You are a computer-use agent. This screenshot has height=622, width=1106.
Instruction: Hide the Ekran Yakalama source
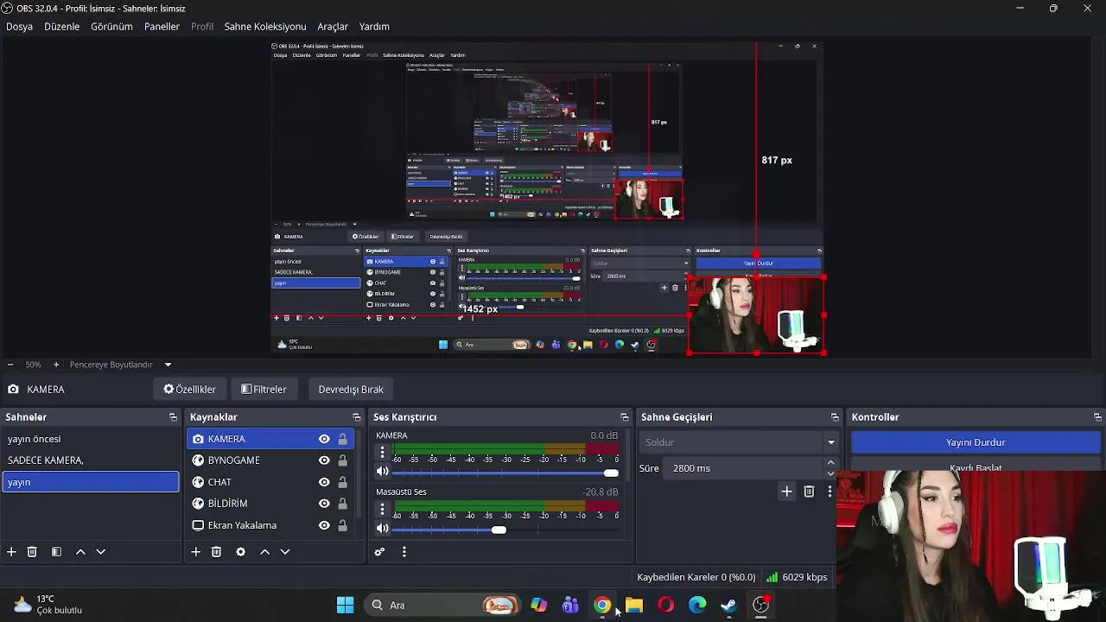(x=324, y=525)
